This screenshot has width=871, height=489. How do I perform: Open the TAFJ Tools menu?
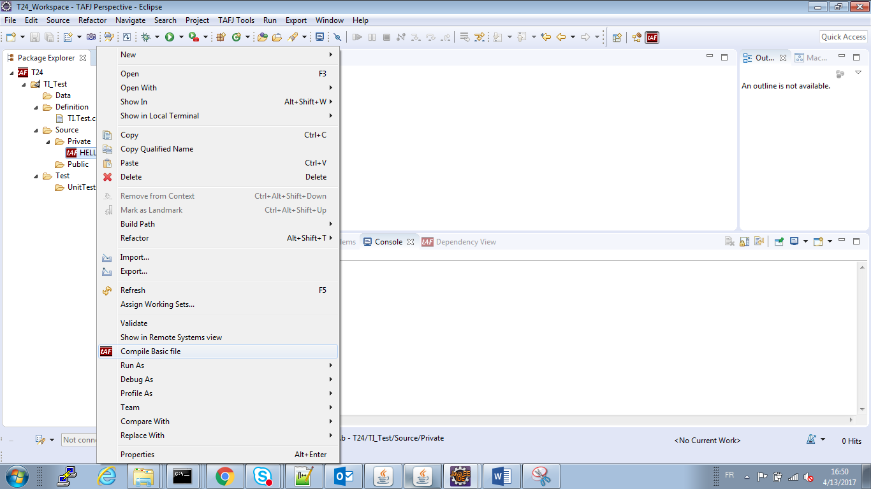coord(236,20)
